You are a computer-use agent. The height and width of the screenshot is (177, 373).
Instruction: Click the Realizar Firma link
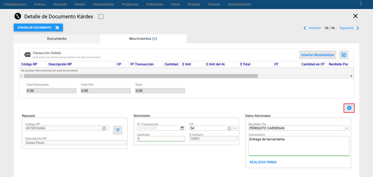263,162
